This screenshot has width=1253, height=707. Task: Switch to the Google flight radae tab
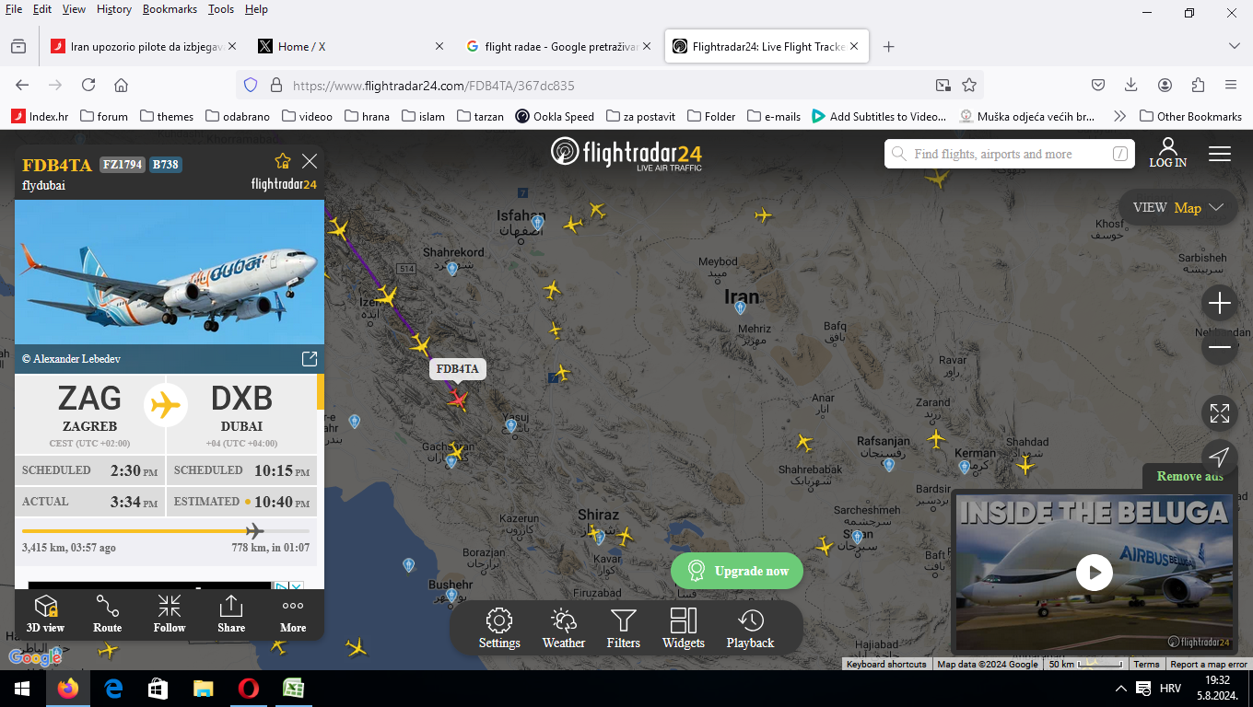559,46
